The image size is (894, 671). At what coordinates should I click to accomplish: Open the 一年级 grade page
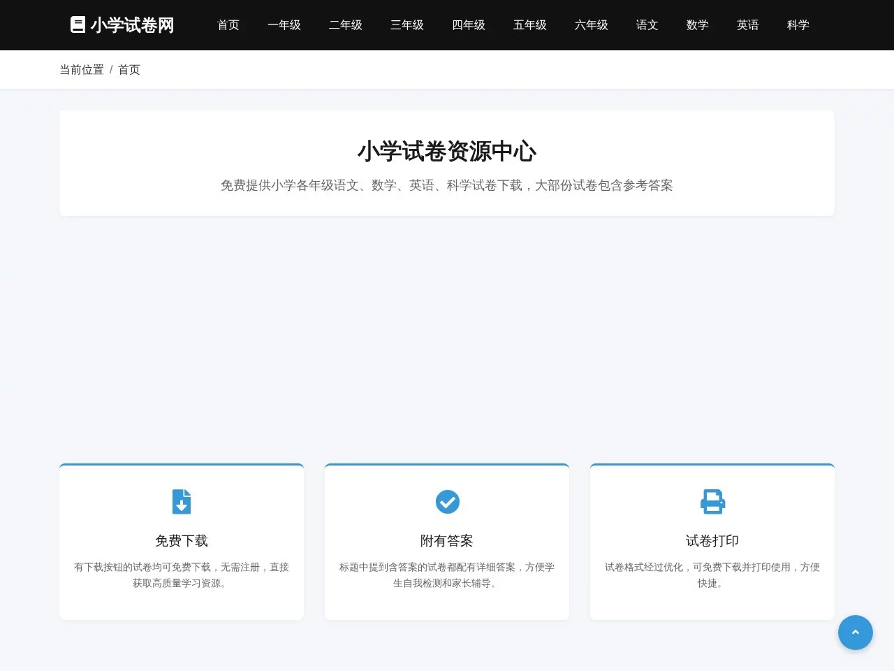tap(284, 24)
